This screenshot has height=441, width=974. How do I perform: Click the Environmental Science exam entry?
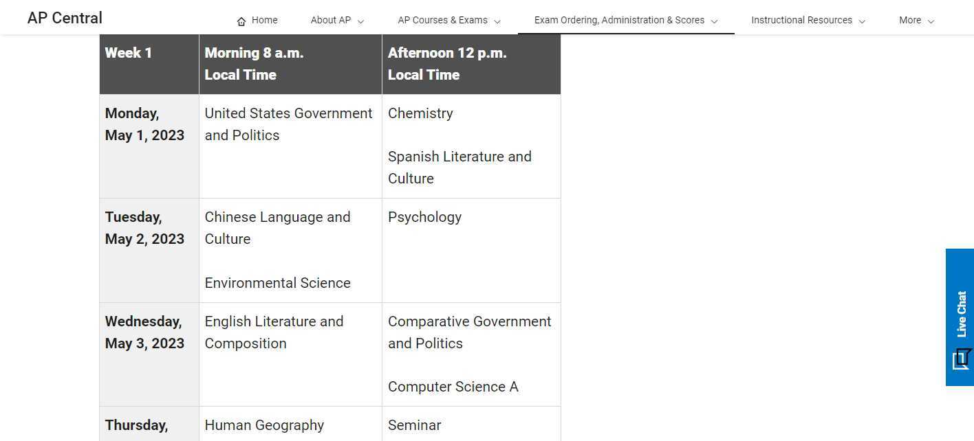coord(277,283)
